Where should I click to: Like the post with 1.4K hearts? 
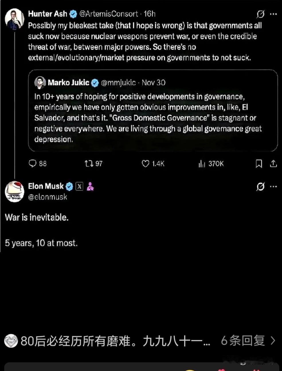point(146,163)
